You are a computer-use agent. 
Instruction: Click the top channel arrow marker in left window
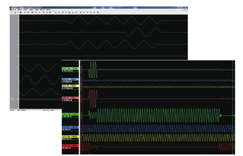[x=17, y=21]
